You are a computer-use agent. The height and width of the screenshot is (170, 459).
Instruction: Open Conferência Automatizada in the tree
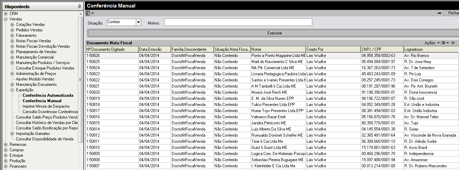48,95
